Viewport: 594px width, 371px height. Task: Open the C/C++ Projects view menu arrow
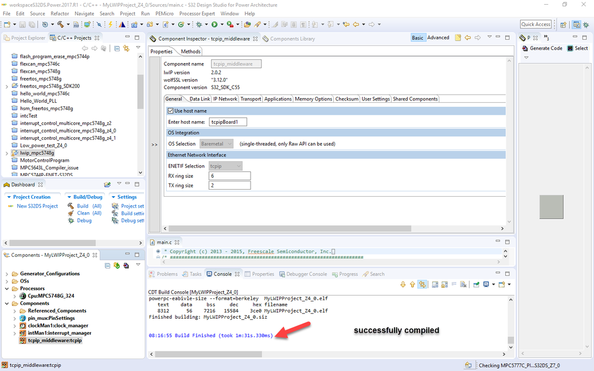click(x=138, y=48)
